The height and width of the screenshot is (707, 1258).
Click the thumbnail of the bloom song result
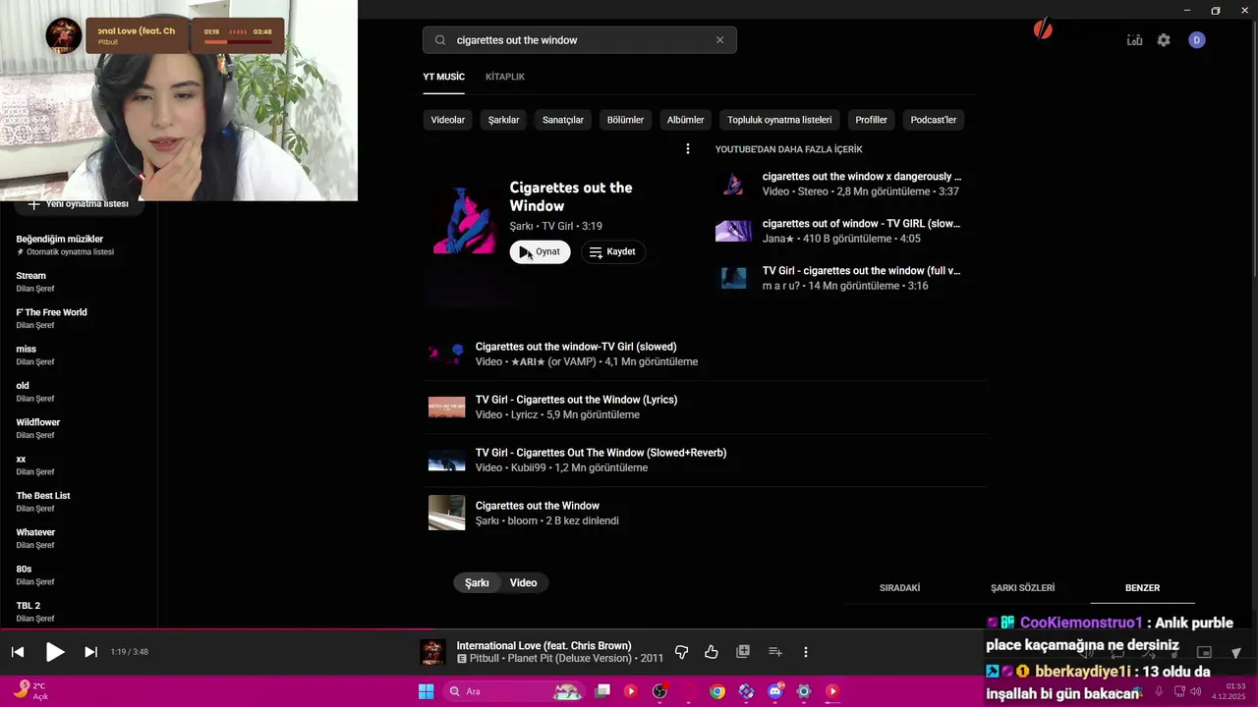pyautogui.click(x=446, y=513)
